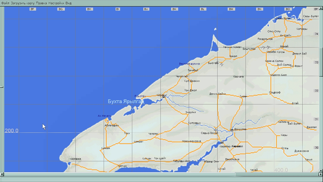This screenshot has height=182, width=323.
Task: Click the BH column header
Action: point(89,9)
